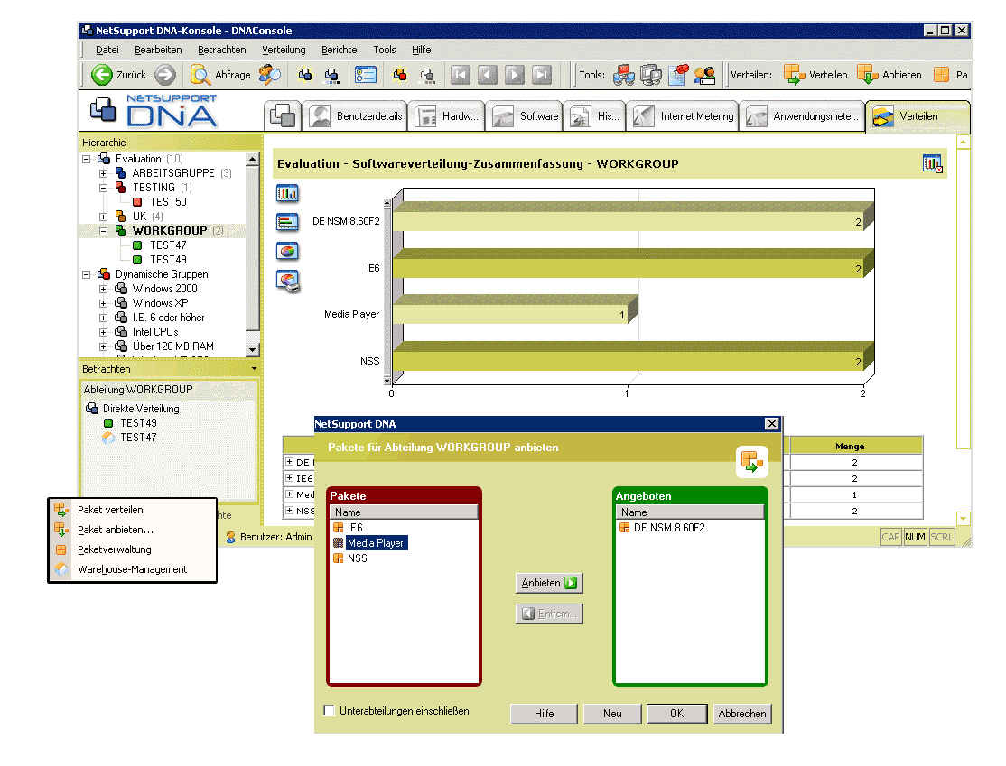Click the Verteilen package icon in toolbar

tap(794, 75)
